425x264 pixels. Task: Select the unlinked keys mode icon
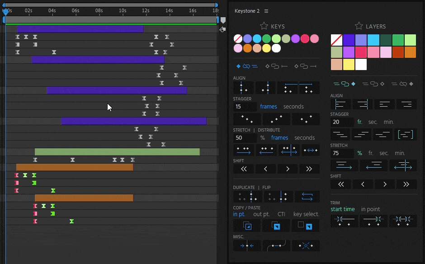pos(247,66)
